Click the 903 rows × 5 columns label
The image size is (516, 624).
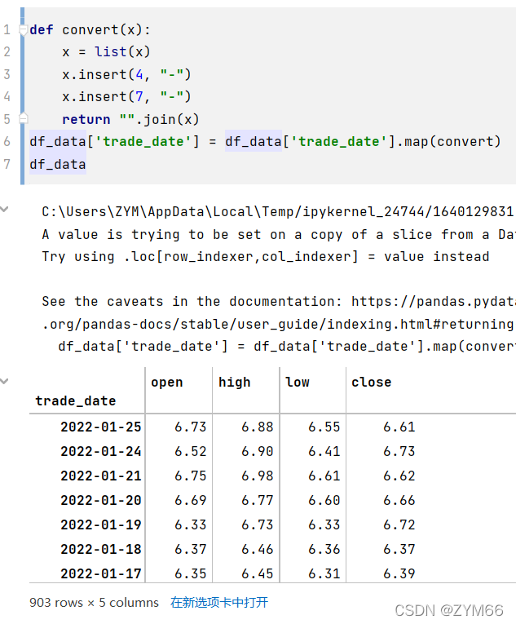point(94,603)
